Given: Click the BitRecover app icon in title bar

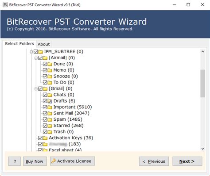Looking at the screenshot, I should pyautogui.click(x=5, y=5).
